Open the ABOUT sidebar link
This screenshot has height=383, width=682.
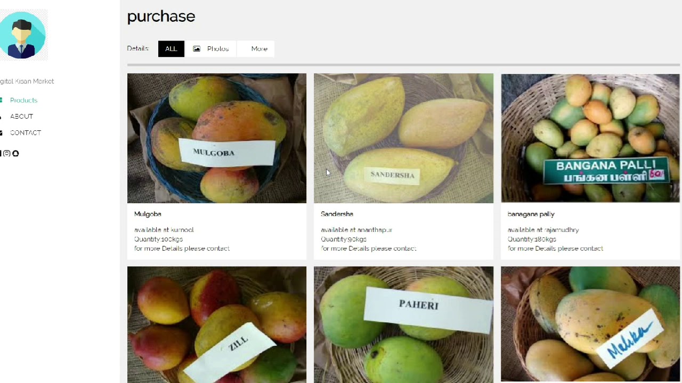[21, 116]
